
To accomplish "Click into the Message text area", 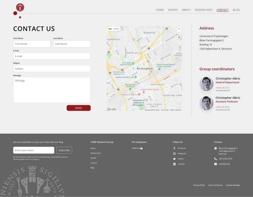I will (x=52, y=90).
